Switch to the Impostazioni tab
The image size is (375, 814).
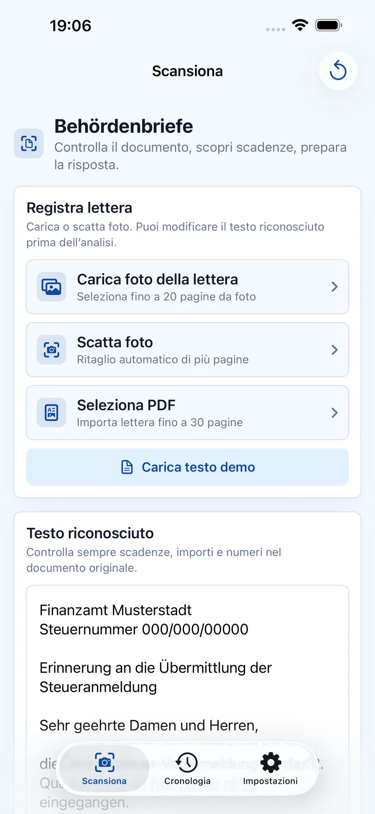pyautogui.click(x=270, y=769)
